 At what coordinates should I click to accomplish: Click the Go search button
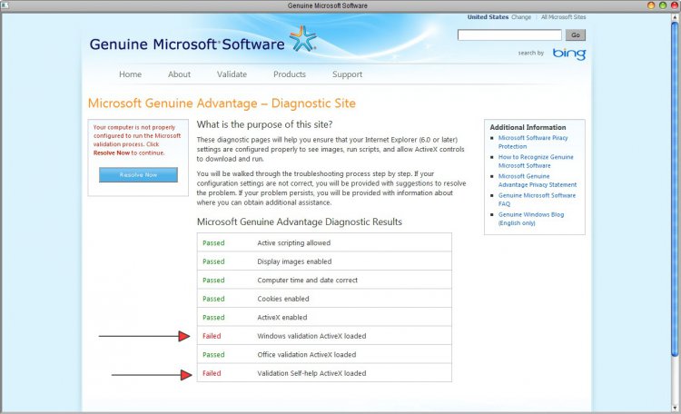(x=576, y=34)
